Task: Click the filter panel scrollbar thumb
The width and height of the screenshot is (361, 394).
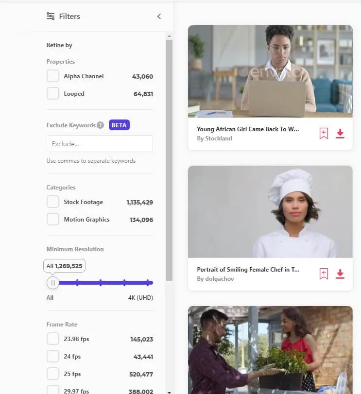Action: coord(169,160)
